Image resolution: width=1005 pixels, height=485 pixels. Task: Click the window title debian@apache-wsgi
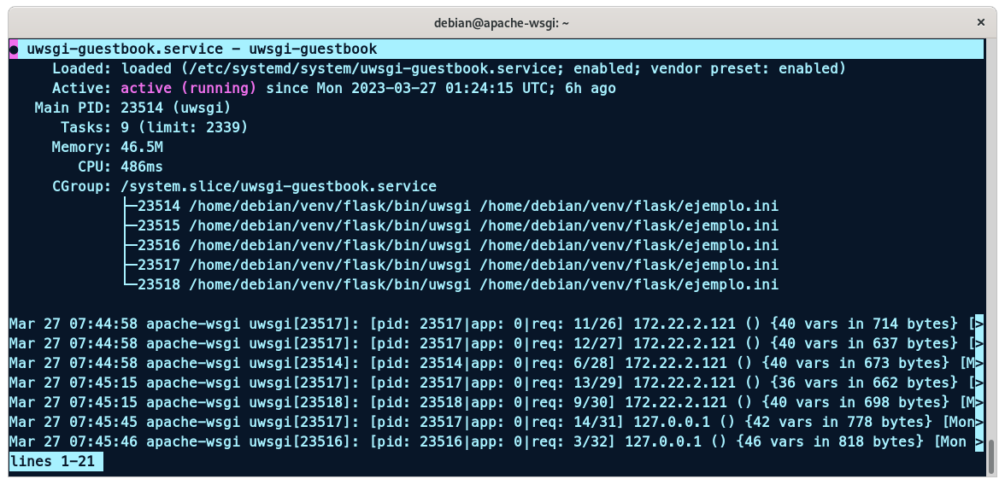coord(502,23)
